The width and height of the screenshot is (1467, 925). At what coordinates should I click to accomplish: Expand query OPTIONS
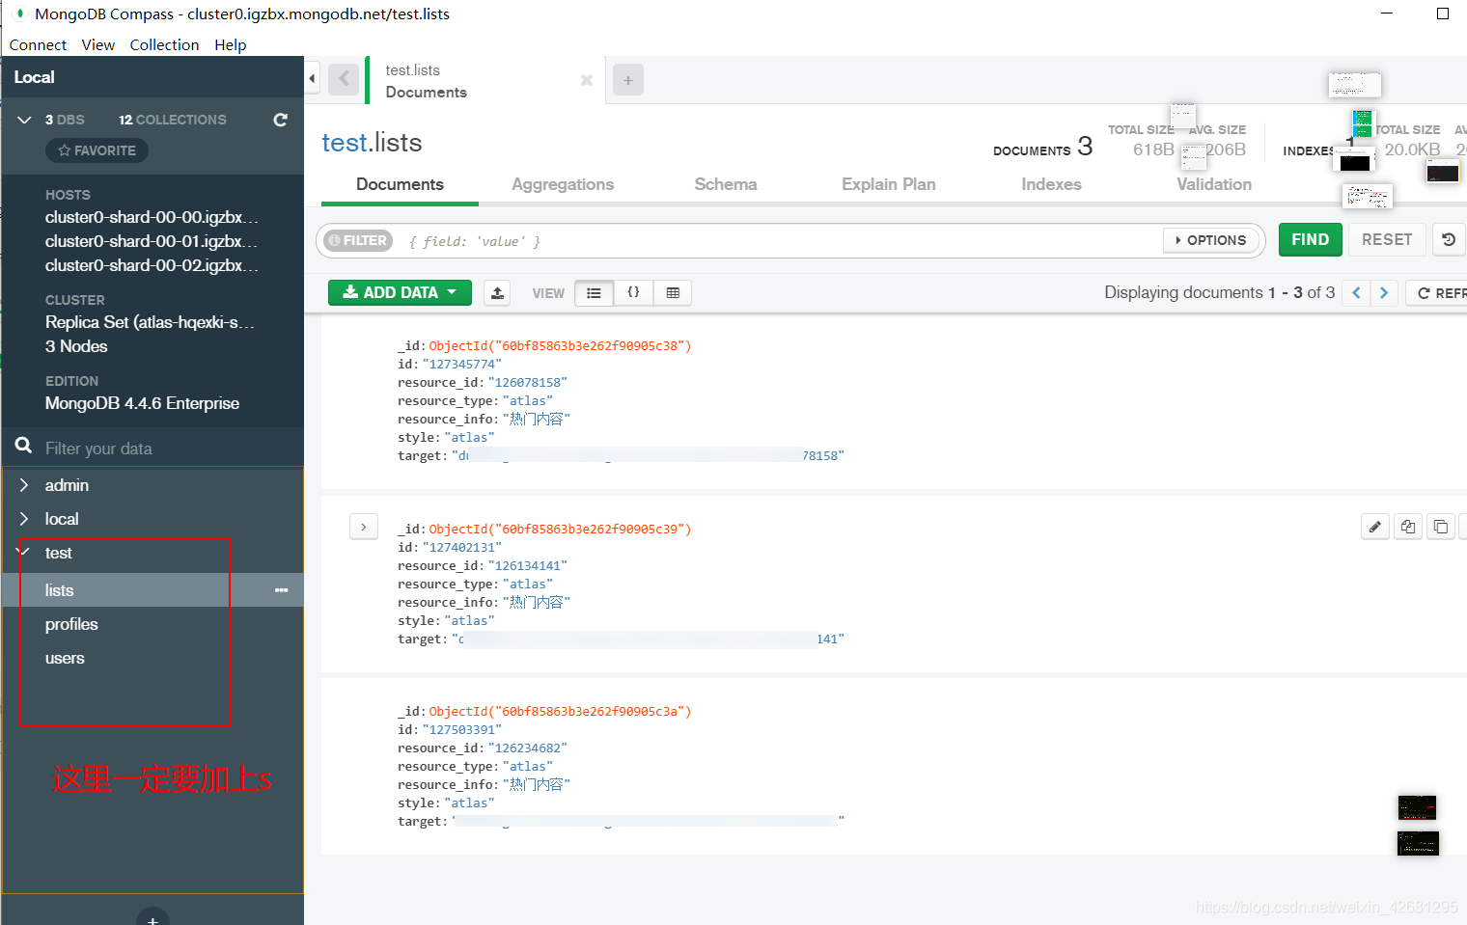[x=1211, y=240]
